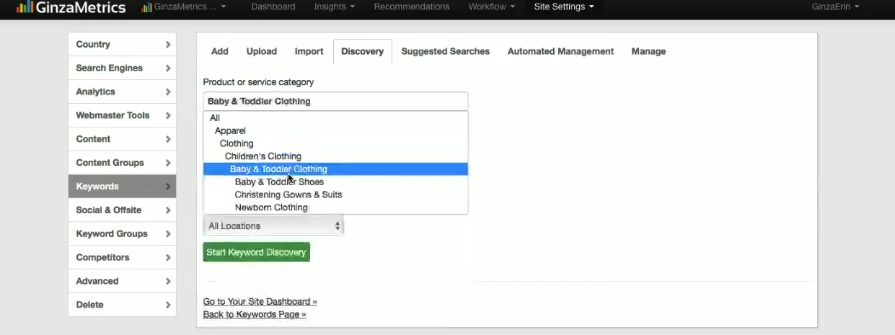Open Country settings in sidebar
Screen dimensions: 895x335
[x=122, y=45]
